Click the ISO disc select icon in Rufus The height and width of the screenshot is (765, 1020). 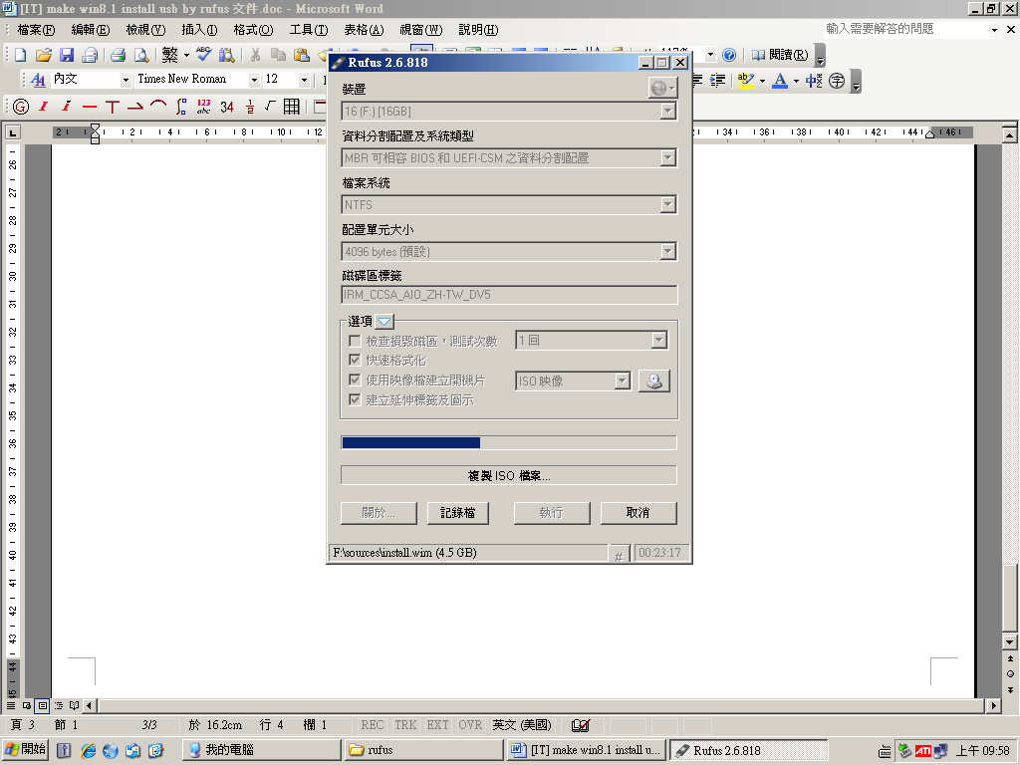click(x=653, y=381)
